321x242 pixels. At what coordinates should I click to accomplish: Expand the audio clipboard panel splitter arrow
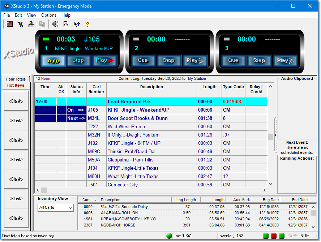[x=276, y=135]
